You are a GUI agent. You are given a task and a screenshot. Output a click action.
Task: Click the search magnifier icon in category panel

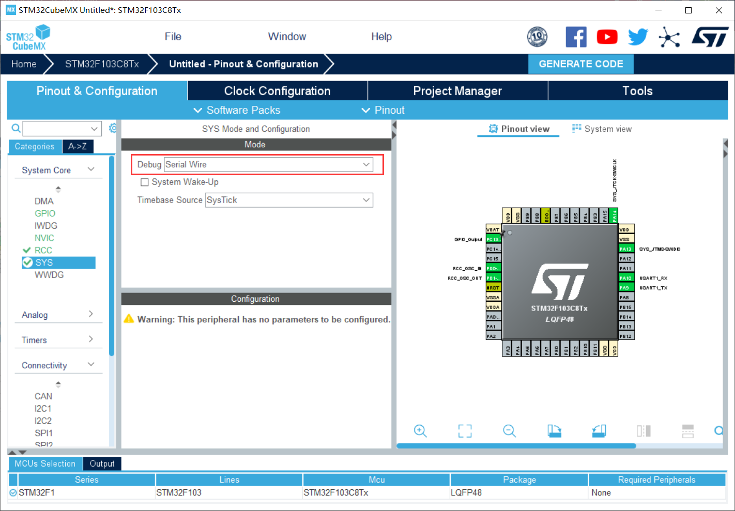16,128
